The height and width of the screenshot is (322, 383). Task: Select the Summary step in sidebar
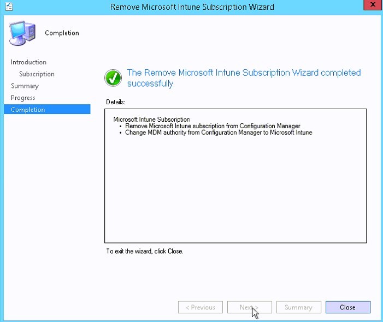(25, 86)
